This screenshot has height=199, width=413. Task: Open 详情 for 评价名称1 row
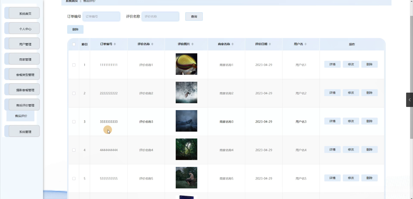tap(332, 64)
